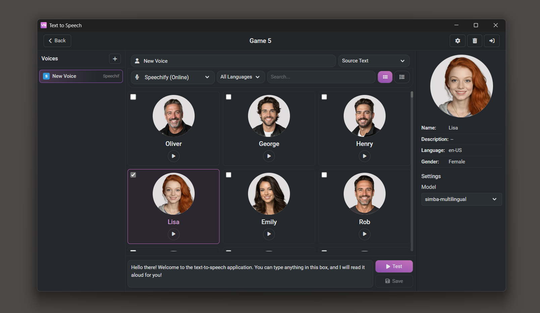Screen dimensions: 540x313
Task: Open the Speechify (Online) provider dropdown
Action: 173,77
